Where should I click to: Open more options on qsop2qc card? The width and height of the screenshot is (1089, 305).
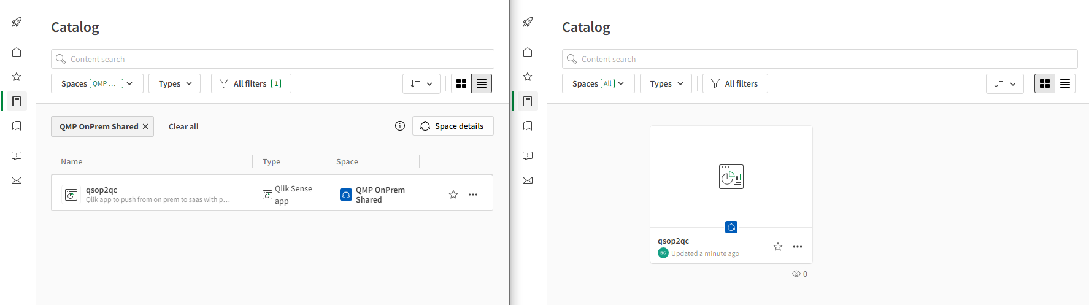[x=798, y=247]
